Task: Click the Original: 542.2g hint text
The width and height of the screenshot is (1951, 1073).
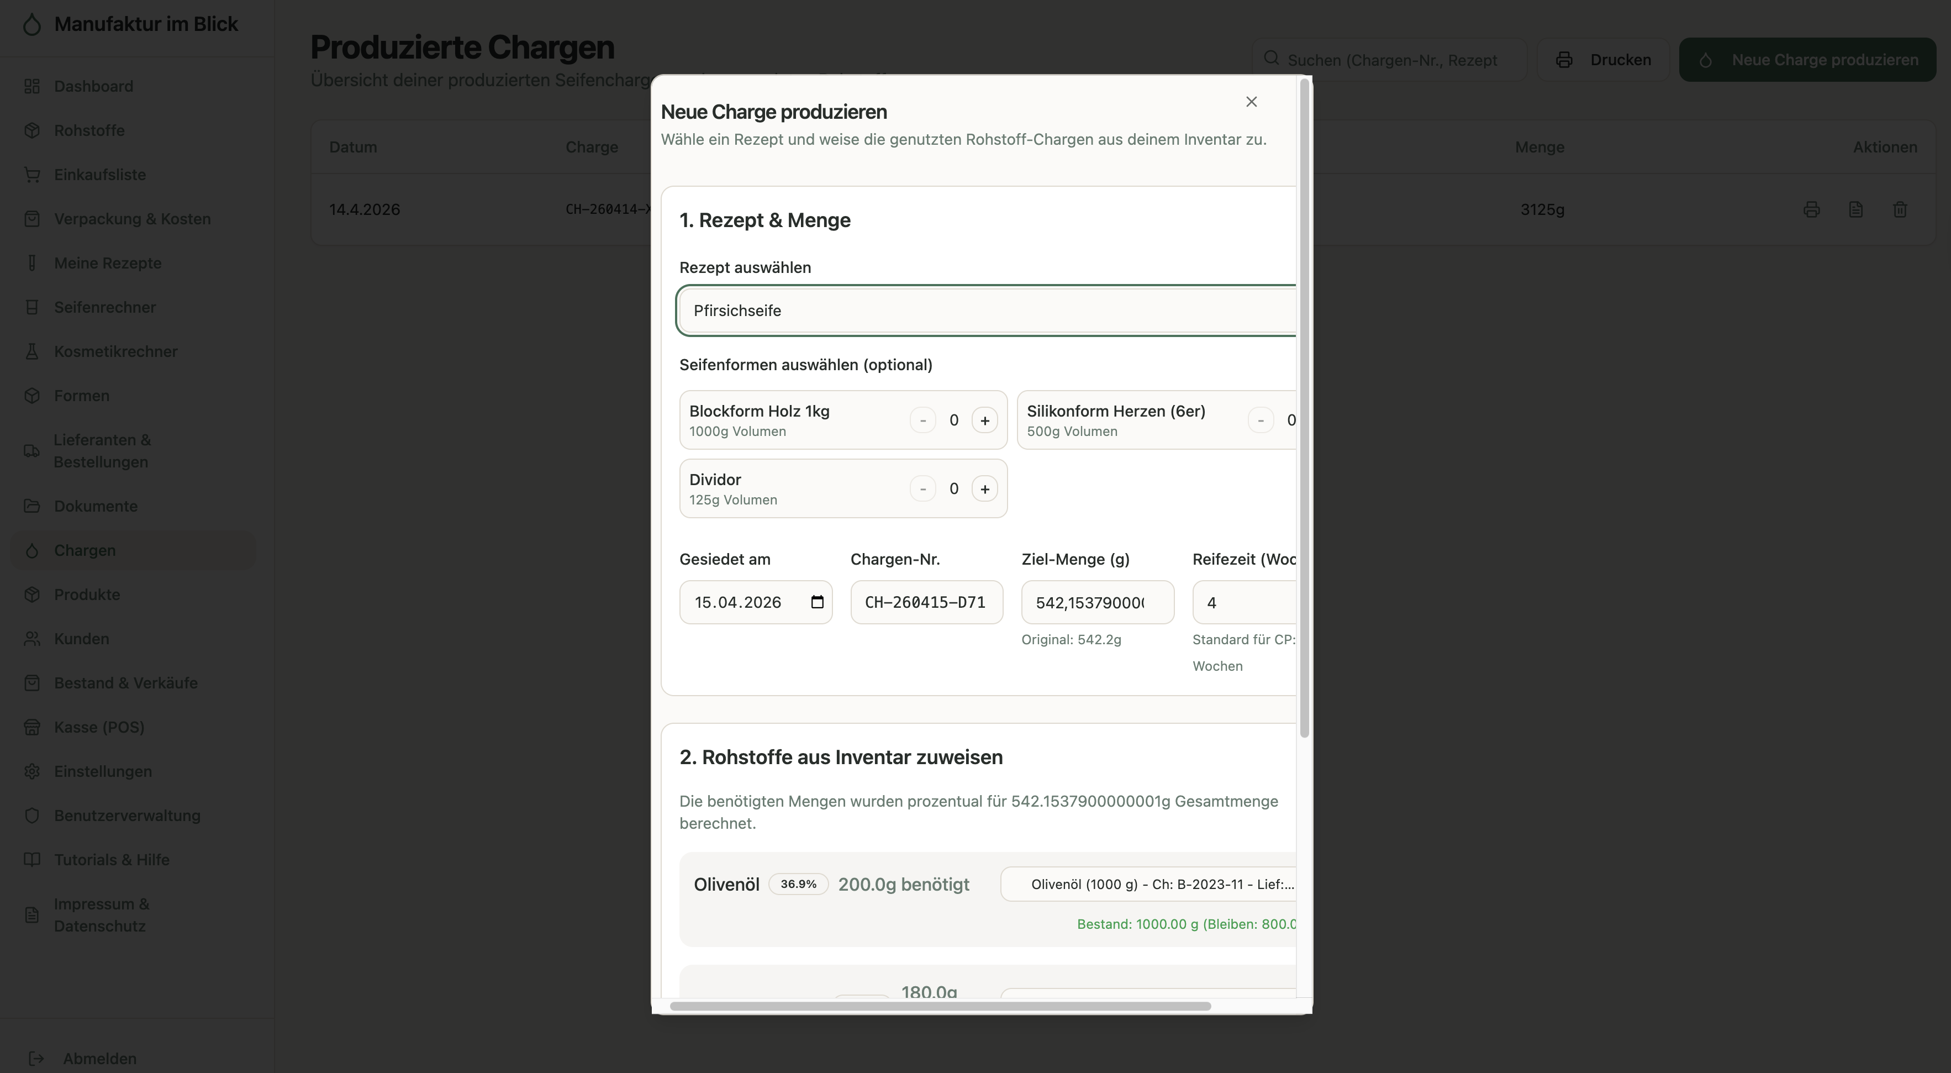Action: 1071,640
